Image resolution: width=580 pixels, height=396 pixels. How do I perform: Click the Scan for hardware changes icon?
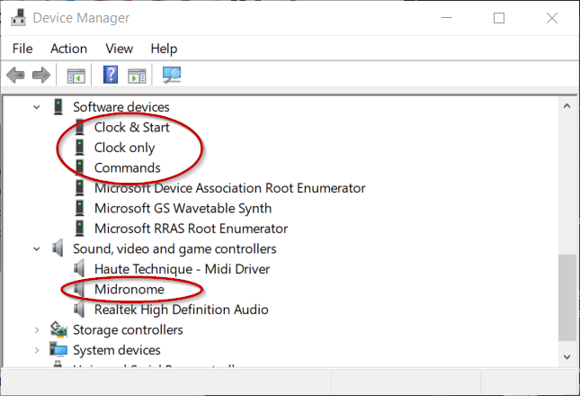(x=172, y=75)
